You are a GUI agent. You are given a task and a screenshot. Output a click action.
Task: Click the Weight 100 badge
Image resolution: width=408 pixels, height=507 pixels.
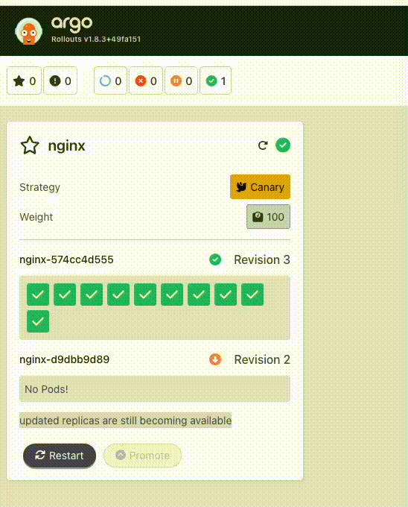click(268, 217)
